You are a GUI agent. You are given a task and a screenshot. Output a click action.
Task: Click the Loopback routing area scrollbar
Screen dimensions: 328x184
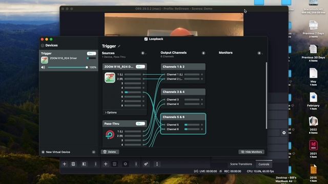point(266,96)
